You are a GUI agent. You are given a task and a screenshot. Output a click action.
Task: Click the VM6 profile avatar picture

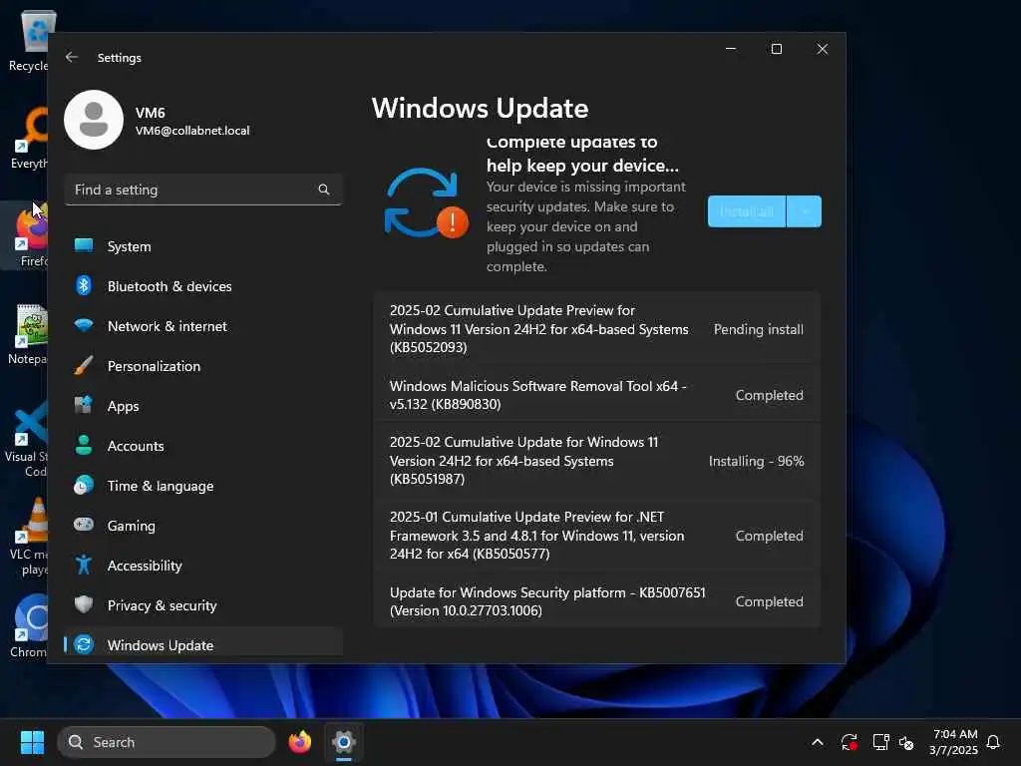coord(94,120)
